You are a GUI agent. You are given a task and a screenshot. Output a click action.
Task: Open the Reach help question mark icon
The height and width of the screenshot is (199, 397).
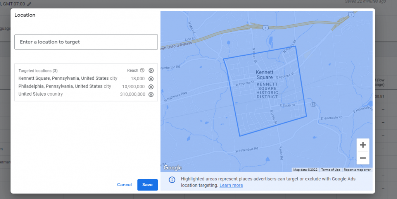coord(142,70)
